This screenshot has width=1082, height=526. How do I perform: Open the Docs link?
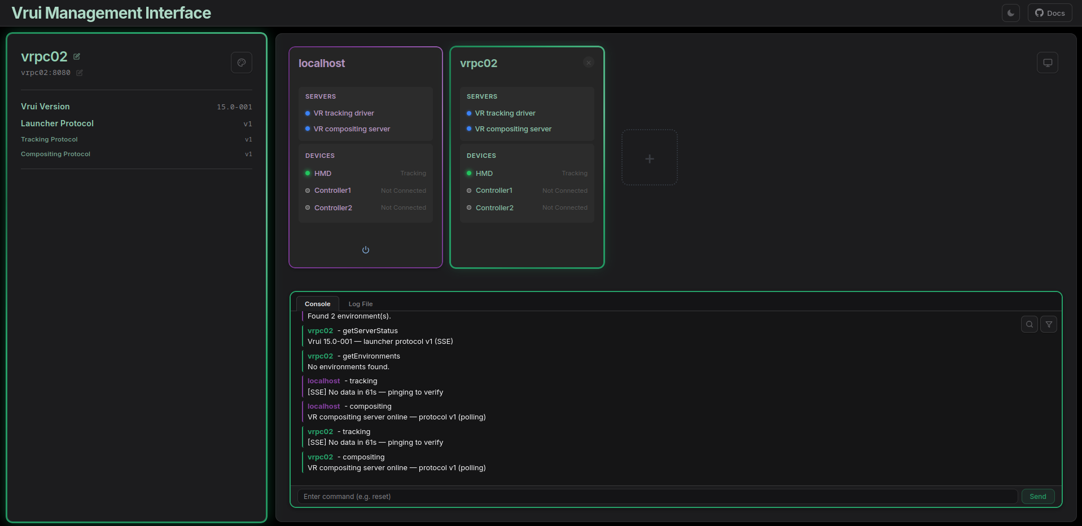[x=1050, y=13]
